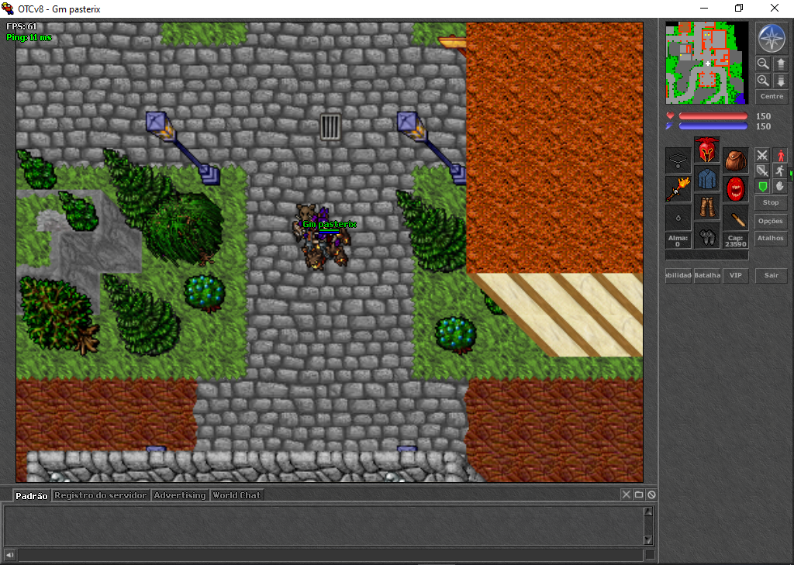This screenshot has height=565, width=794.
Task: Select the blue coat armor slot
Action: pos(707,179)
